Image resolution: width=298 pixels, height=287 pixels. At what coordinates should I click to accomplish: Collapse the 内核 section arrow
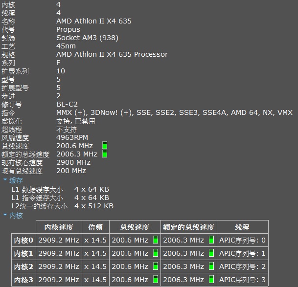5,215
